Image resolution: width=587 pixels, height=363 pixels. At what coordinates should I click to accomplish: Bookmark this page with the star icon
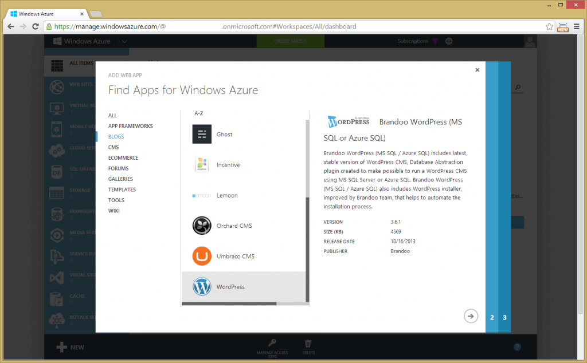click(549, 26)
